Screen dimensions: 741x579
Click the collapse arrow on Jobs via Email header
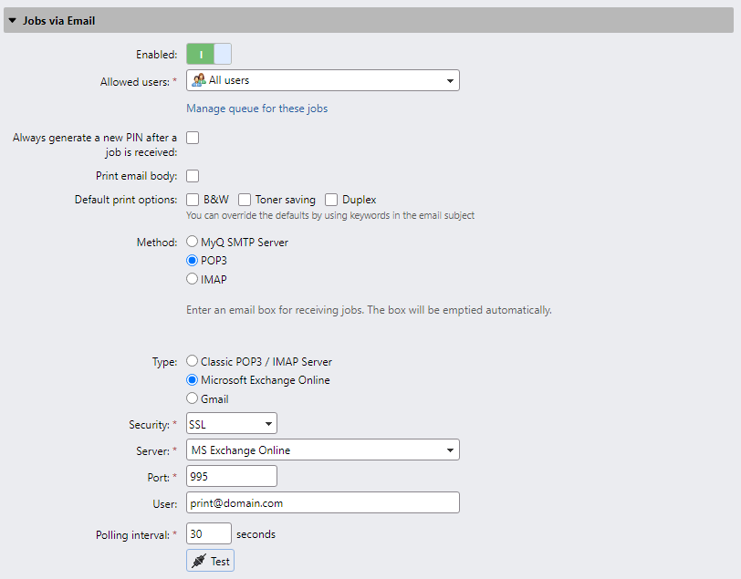[12, 19]
